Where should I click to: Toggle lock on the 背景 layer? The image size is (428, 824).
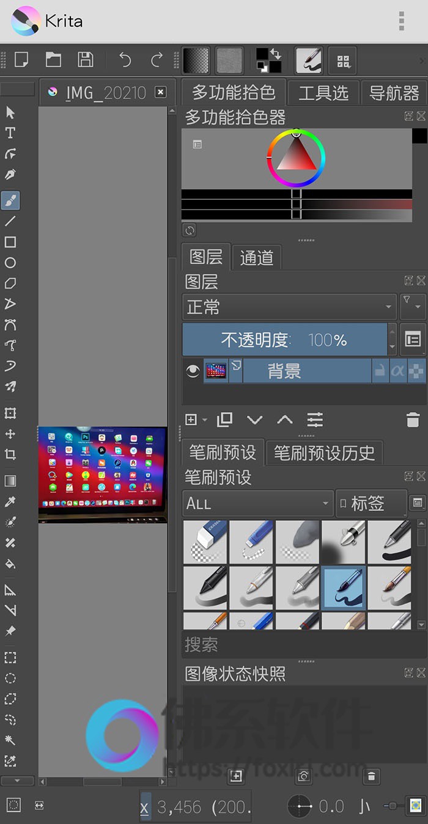[x=380, y=371]
